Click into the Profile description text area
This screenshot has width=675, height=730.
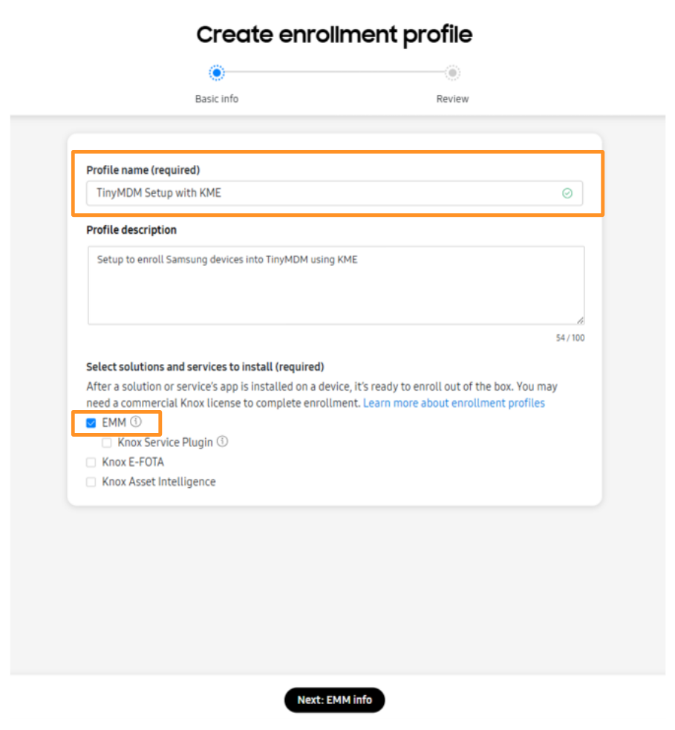click(x=336, y=285)
